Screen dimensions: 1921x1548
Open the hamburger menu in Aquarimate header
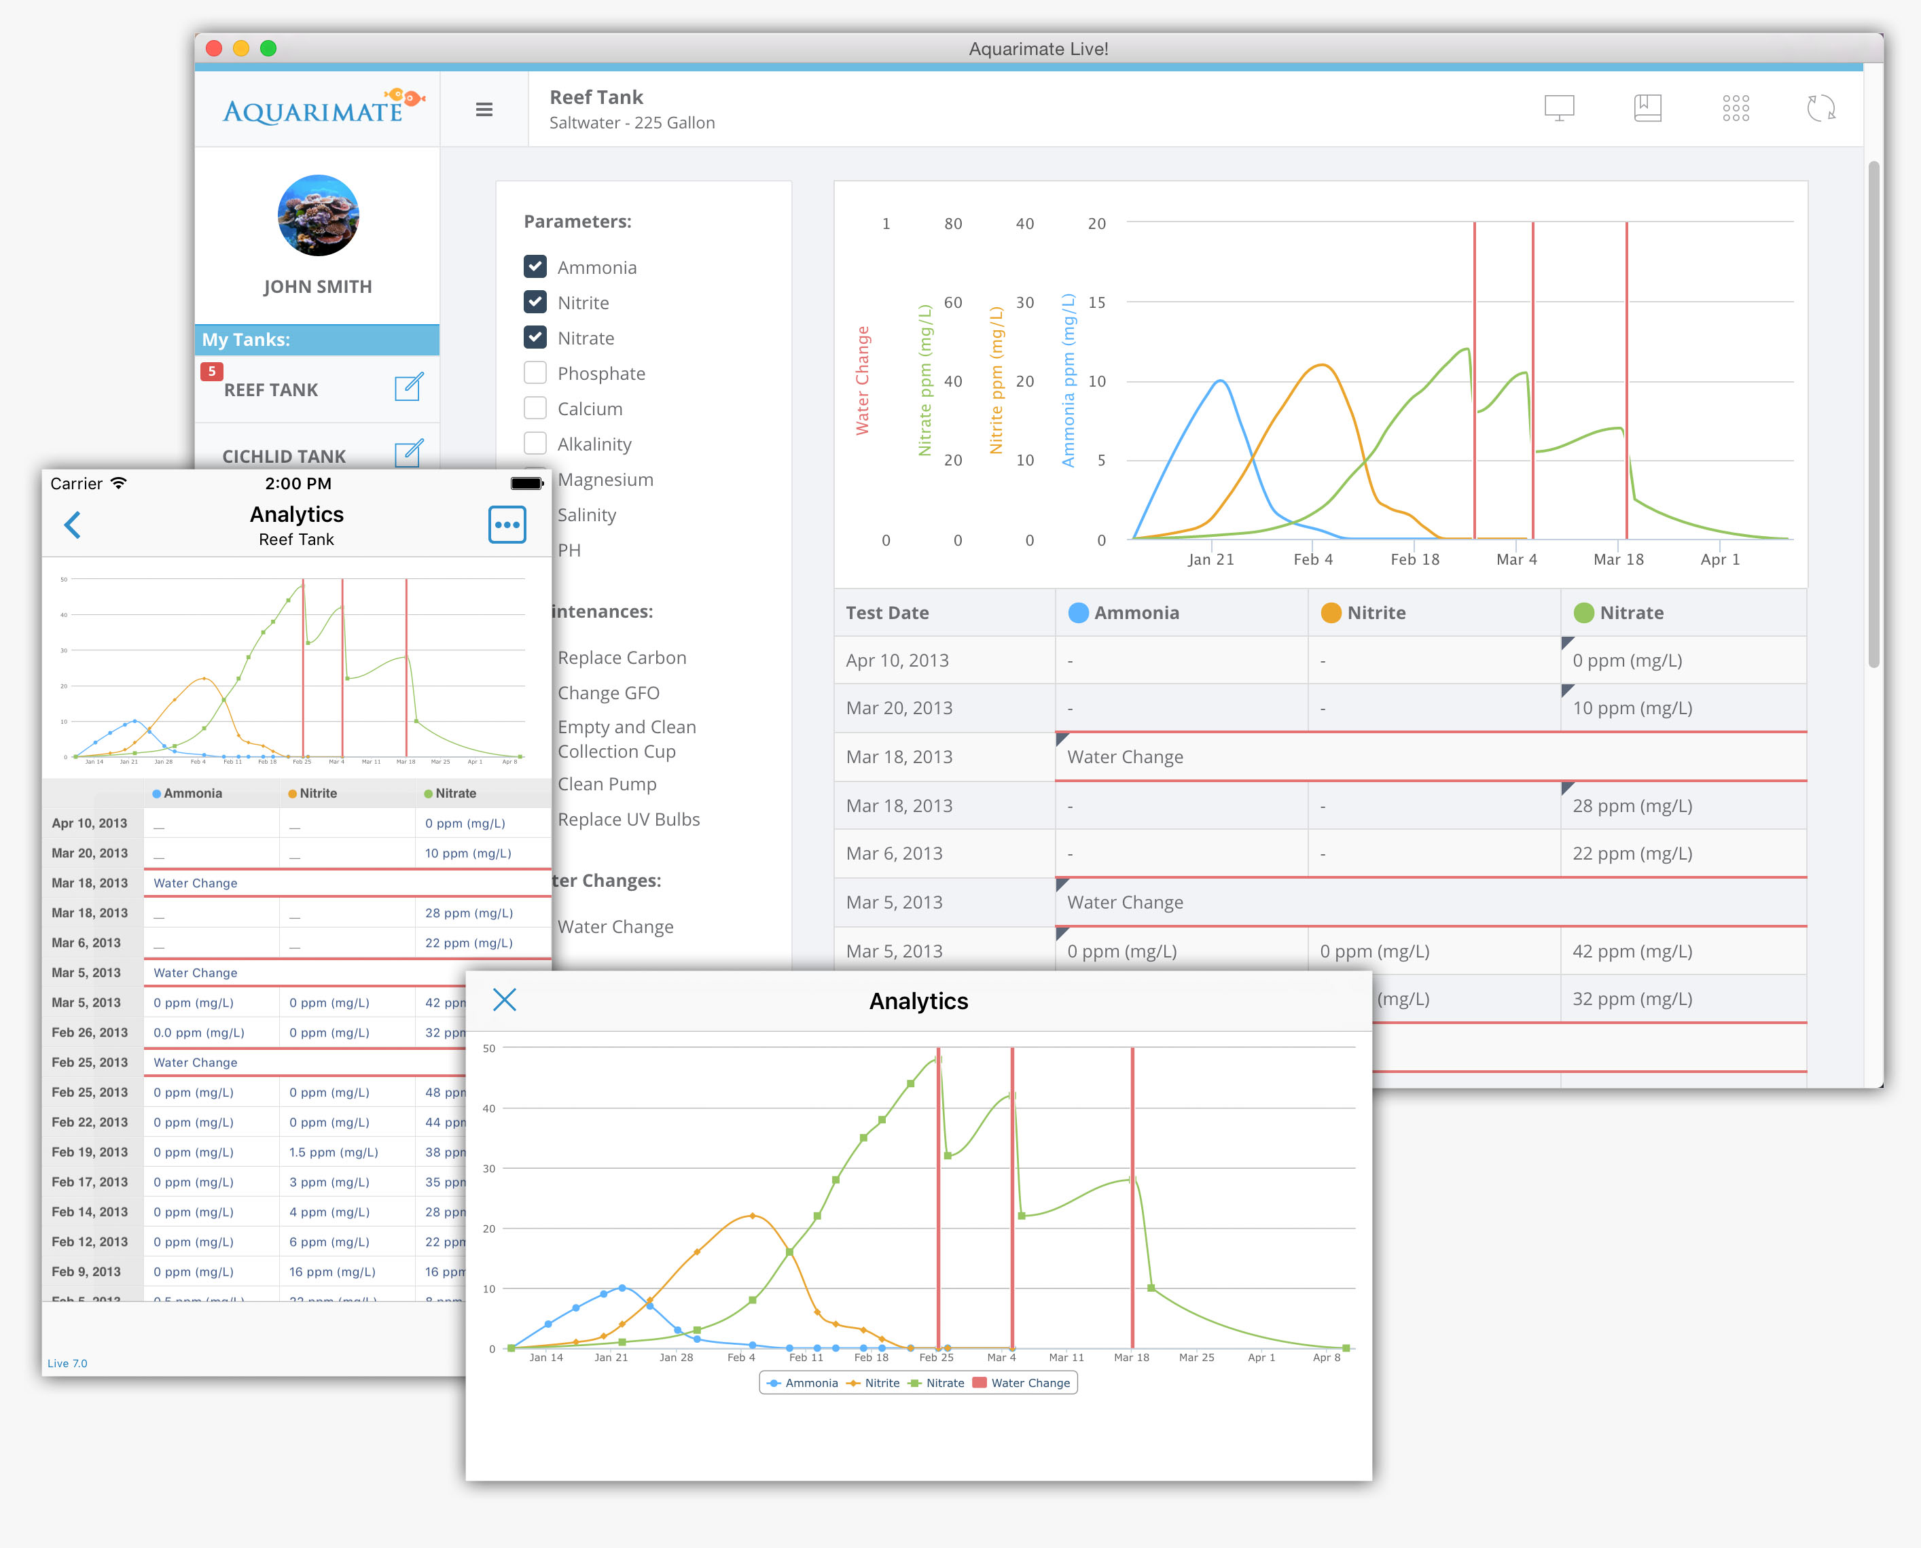click(x=484, y=109)
